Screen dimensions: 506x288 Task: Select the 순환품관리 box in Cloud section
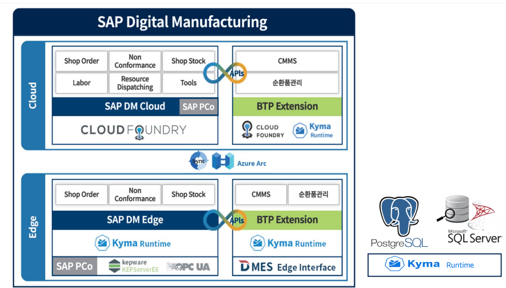[287, 83]
